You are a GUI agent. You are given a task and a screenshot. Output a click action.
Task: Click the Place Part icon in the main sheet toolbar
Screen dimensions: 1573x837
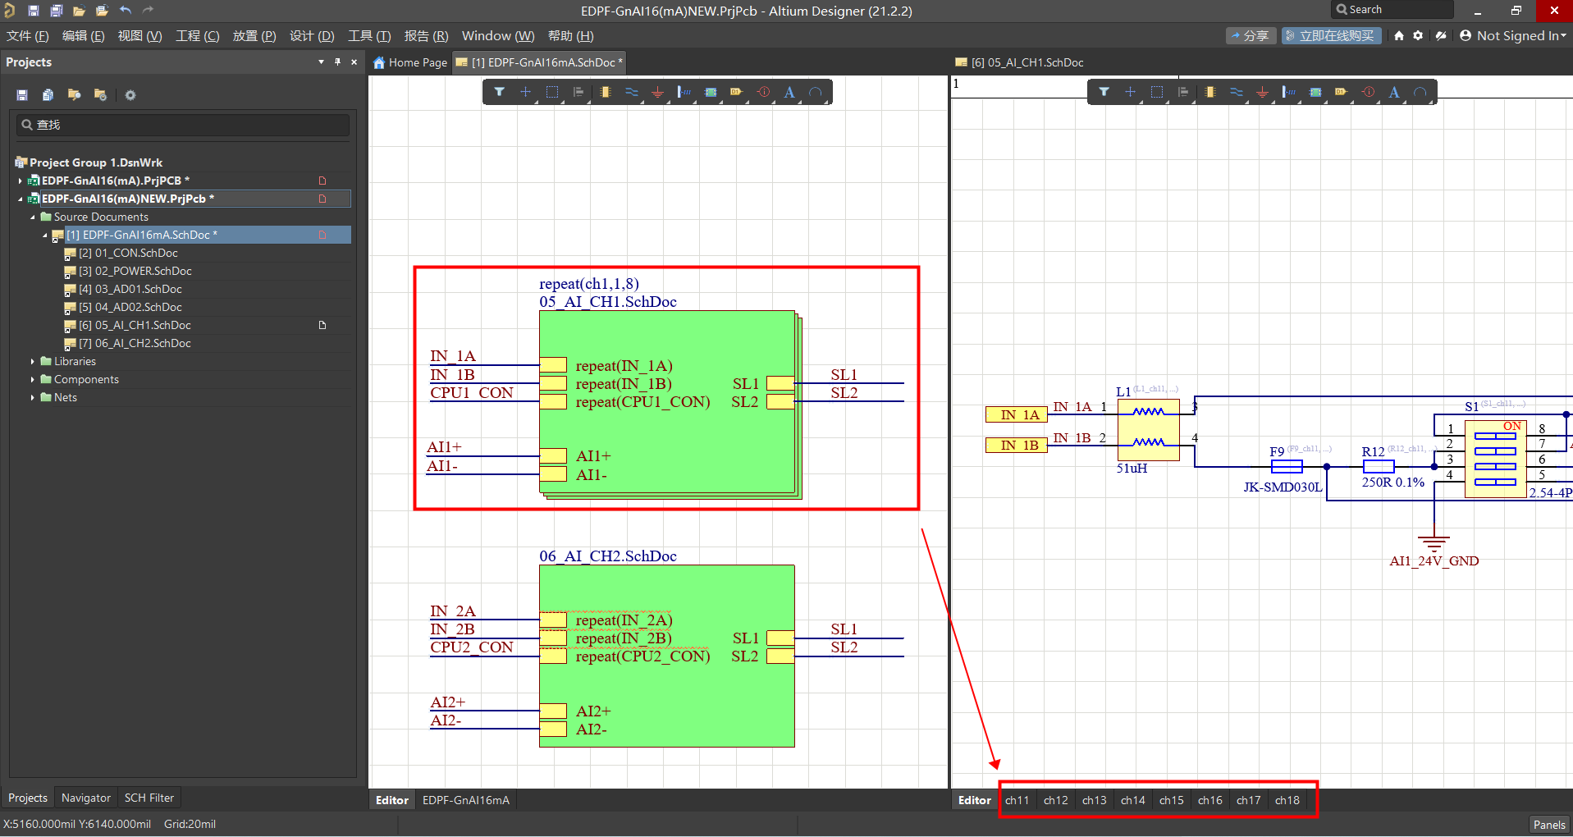point(605,92)
